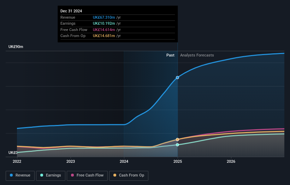Click the Earnings row label in tooltip
This screenshot has height=185, width=290.
pos(68,23)
